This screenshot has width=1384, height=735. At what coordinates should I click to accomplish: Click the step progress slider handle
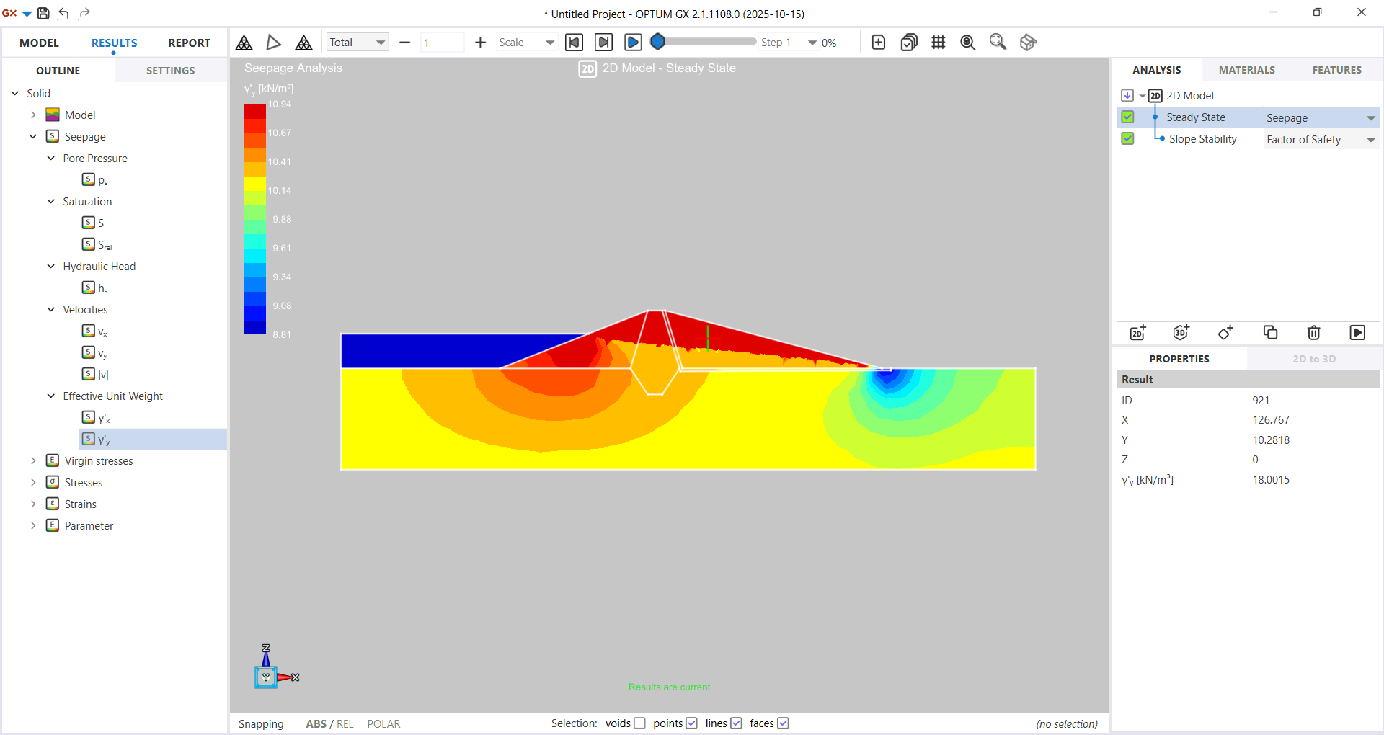[657, 42]
